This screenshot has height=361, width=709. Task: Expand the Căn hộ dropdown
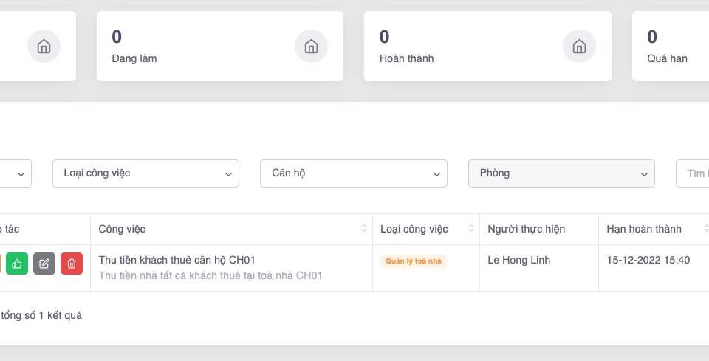[353, 173]
